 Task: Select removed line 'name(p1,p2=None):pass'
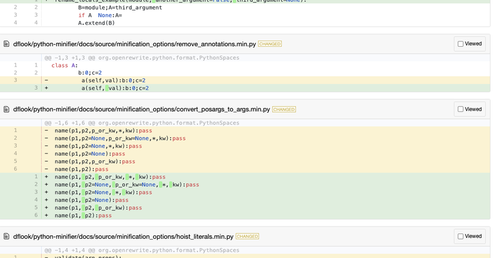click(89, 154)
